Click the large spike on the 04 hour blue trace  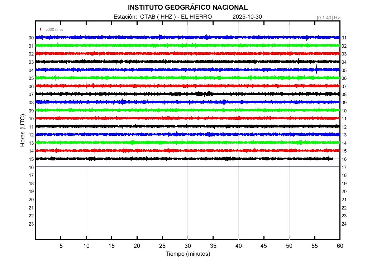316,69
